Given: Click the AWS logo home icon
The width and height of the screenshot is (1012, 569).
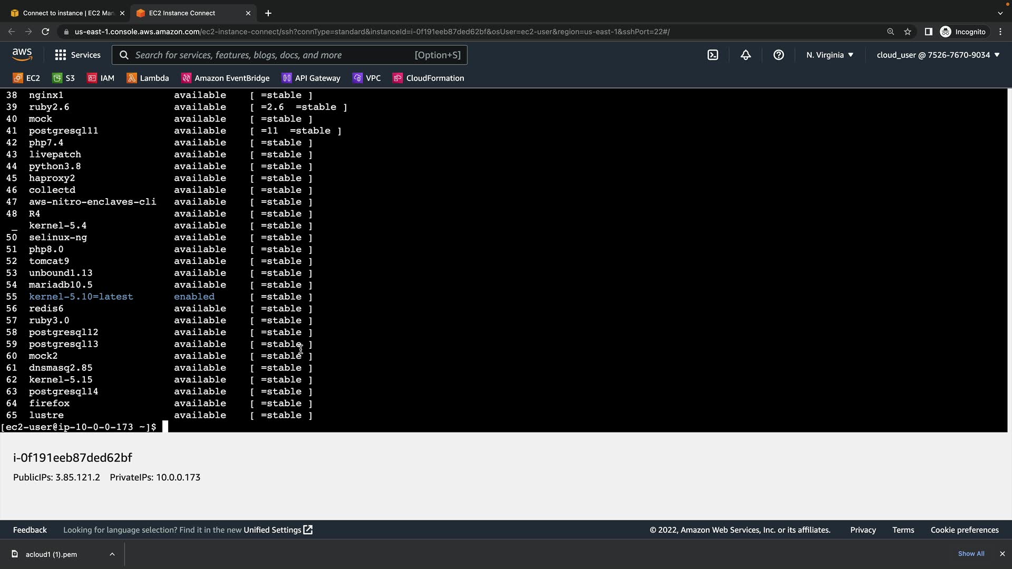Looking at the screenshot, I should pyautogui.click(x=22, y=55).
